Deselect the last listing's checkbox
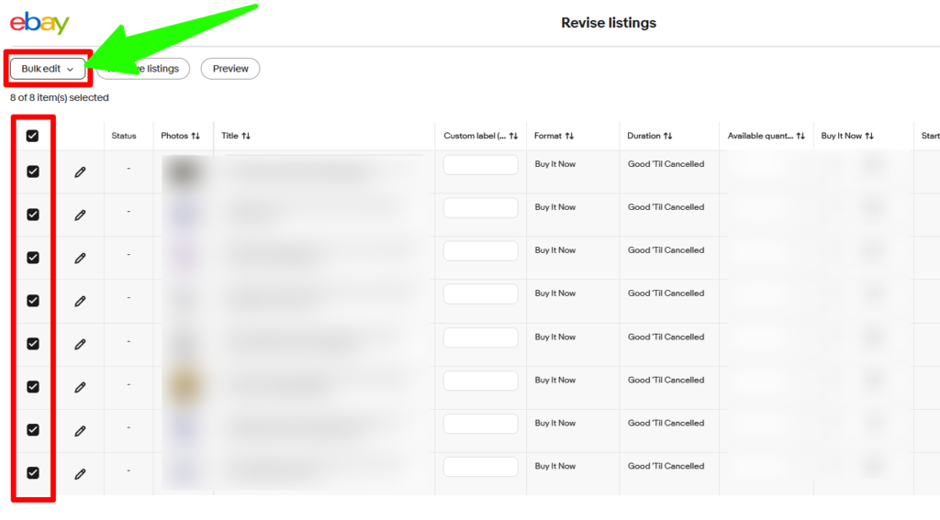The height and width of the screenshot is (520, 940). [x=33, y=473]
